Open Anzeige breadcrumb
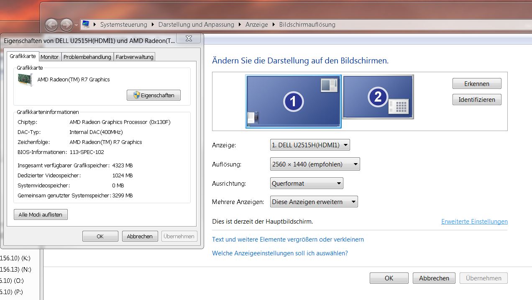 (x=256, y=25)
